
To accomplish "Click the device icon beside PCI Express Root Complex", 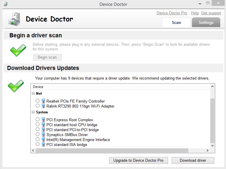I will 43,119.
